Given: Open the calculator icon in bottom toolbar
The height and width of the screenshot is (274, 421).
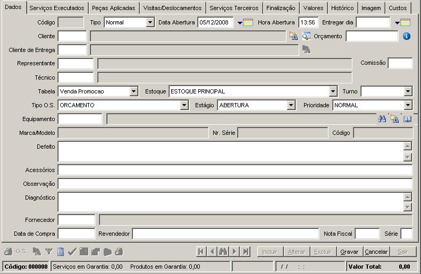Looking at the screenshot, I should click(x=61, y=252).
